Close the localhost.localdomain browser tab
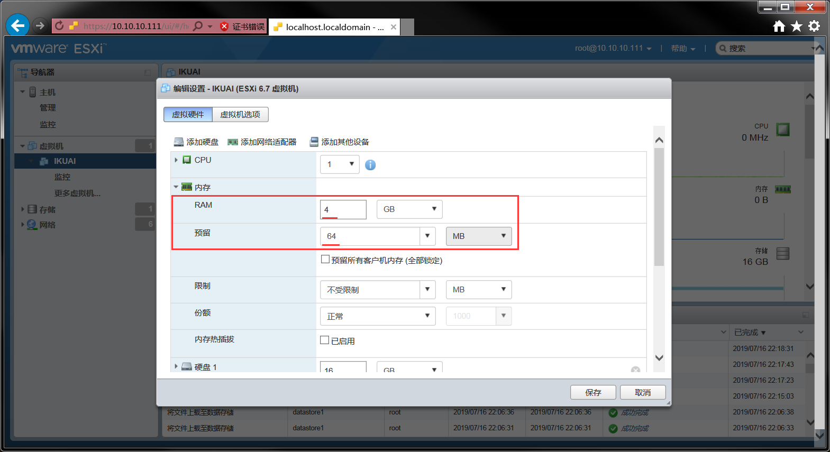This screenshot has height=452, width=830. click(394, 27)
